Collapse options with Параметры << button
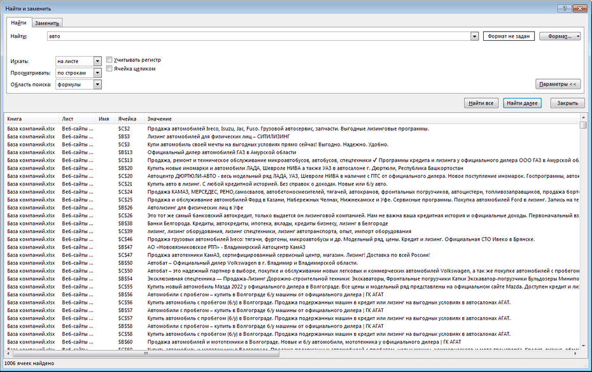The height and width of the screenshot is (372, 592). tap(558, 84)
